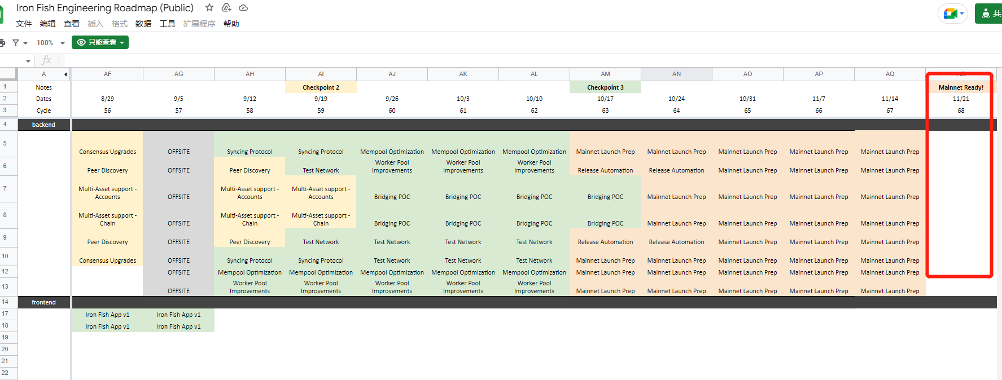The height and width of the screenshot is (380, 1002).
Task: Expand the Meet dropdown arrow
Action: point(962,14)
